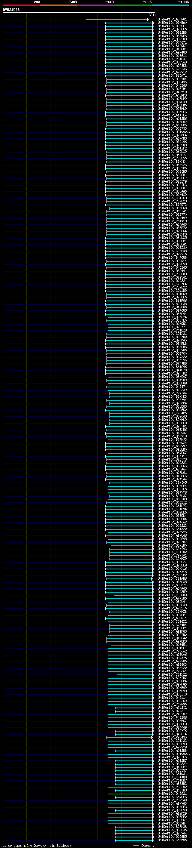Click the purple ~60% identity legend segment
Image resolution: width=192 pixels, height=848 pixels.
point(96,5)
